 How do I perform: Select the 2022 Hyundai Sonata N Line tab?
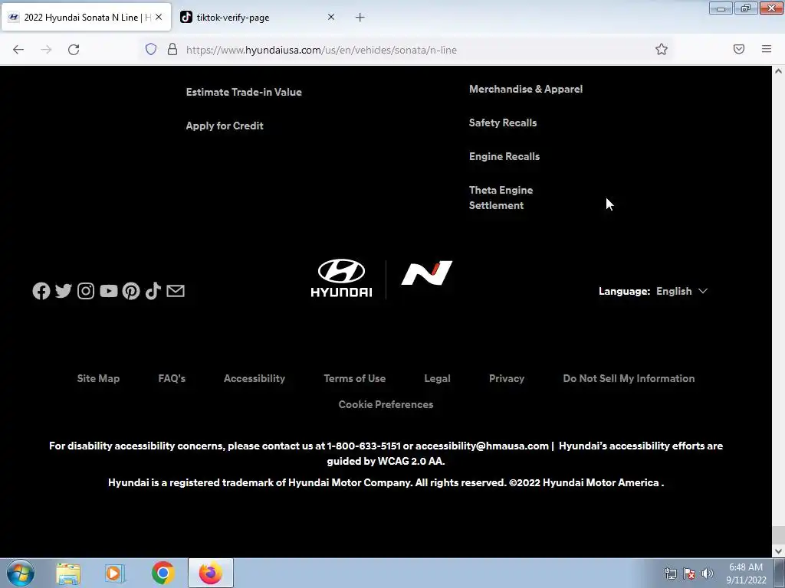point(86,17)
